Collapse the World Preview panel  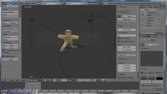pyautogui.click(x=142, y=48)
